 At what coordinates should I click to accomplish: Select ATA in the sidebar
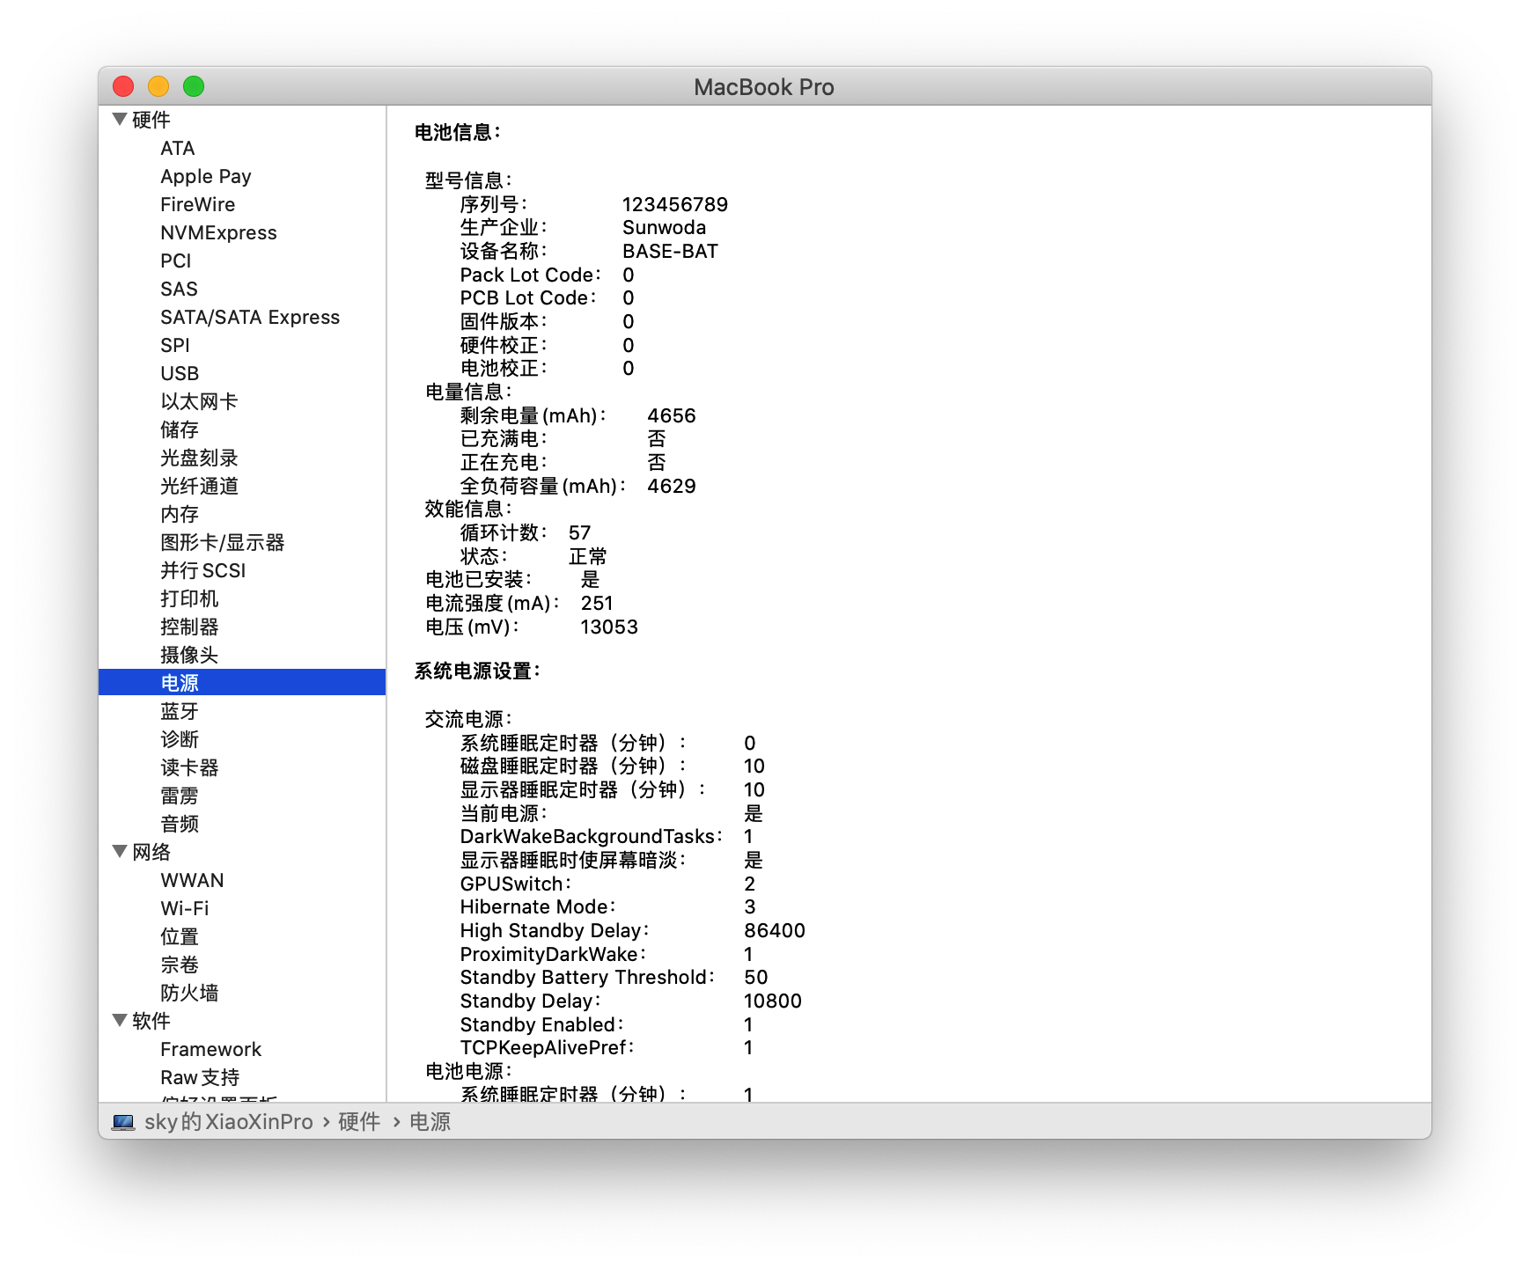coord(178,148)
